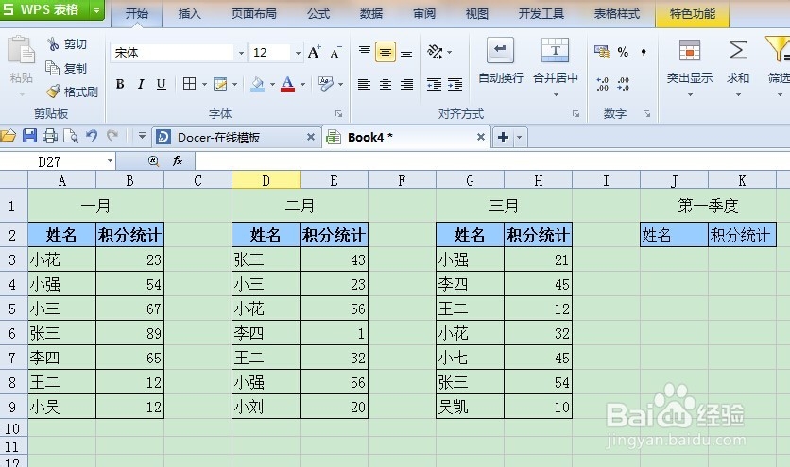Image resolution: width=790 pixels, height=467 pixels.
Task: Apply the red font color A
Action: coord(287,84)
